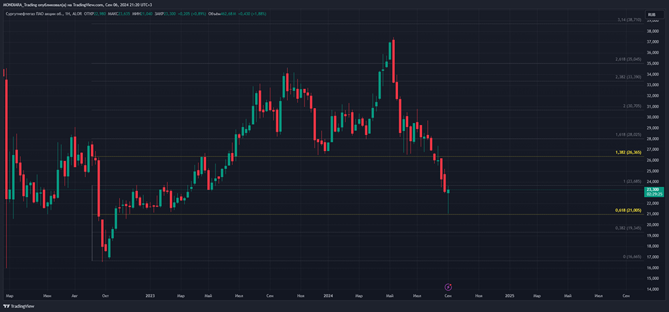Click the +0,205 (+0,89%) price change
Image resolution: width=669 pixels, height=312 pixels.
(191, 15)
